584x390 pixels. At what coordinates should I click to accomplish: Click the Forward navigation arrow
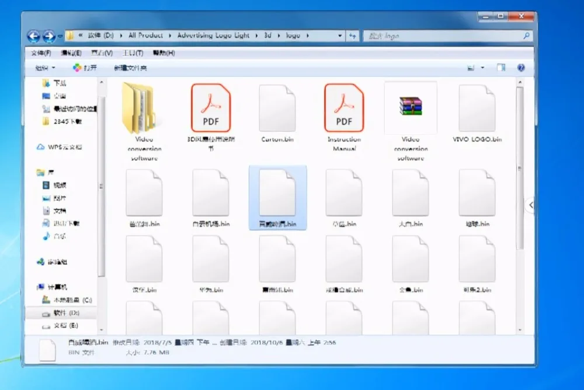click(49, 36)
